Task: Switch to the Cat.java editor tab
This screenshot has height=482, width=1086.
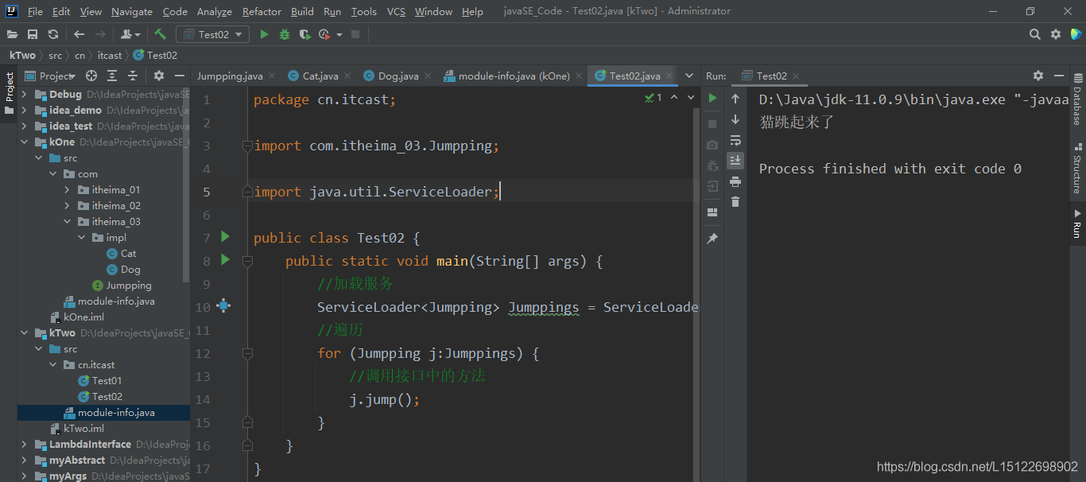Action: (320, 76)
